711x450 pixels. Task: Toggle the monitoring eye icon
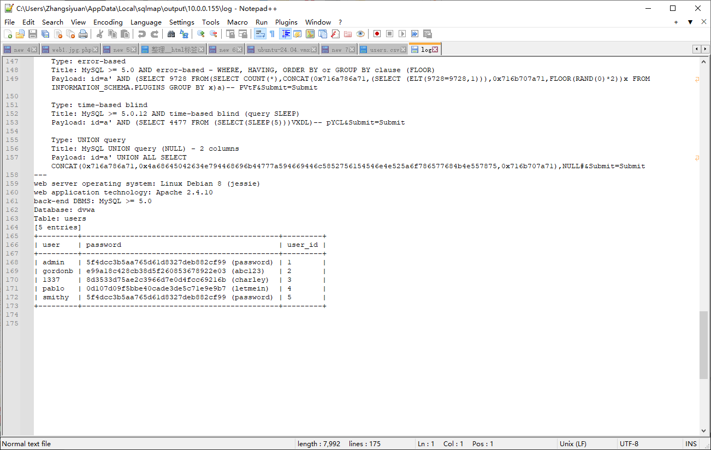pos(360,34)
